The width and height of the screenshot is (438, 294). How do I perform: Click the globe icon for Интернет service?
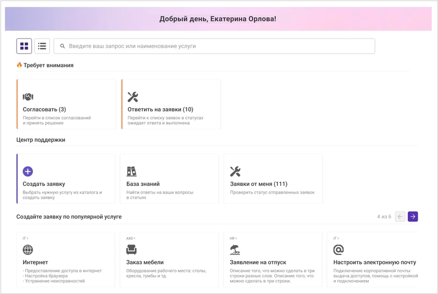(x=28, y=250)
